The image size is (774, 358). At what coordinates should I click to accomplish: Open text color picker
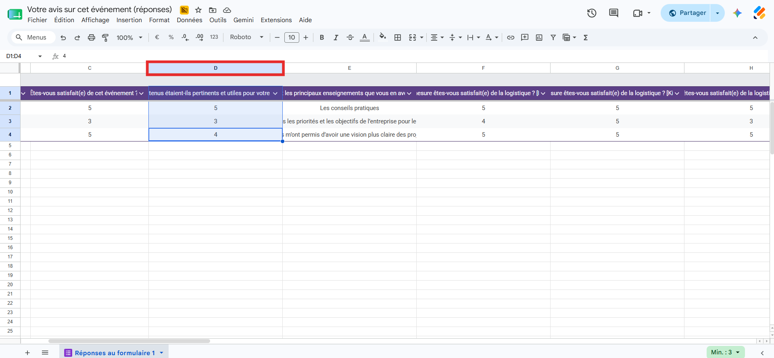click(365, 37)
